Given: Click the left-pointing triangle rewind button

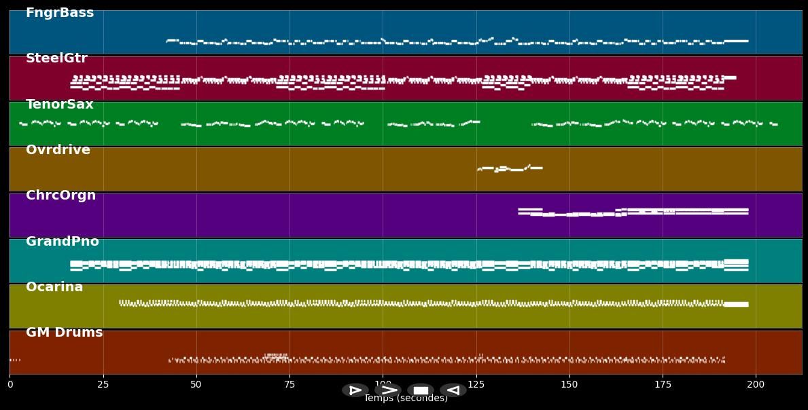Looking at the screenshot, I should (453, 390).
